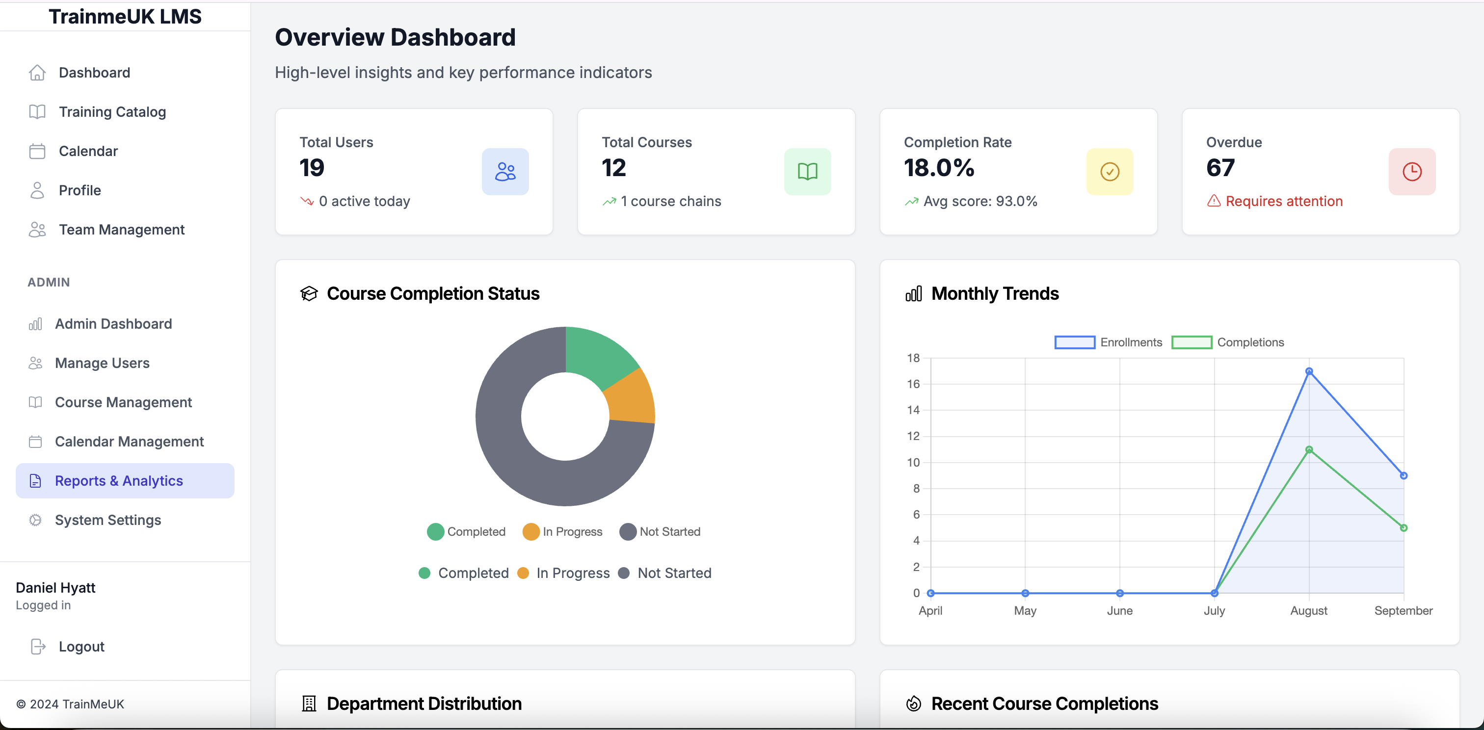Click the Total Courses value 12

point(613,167)
